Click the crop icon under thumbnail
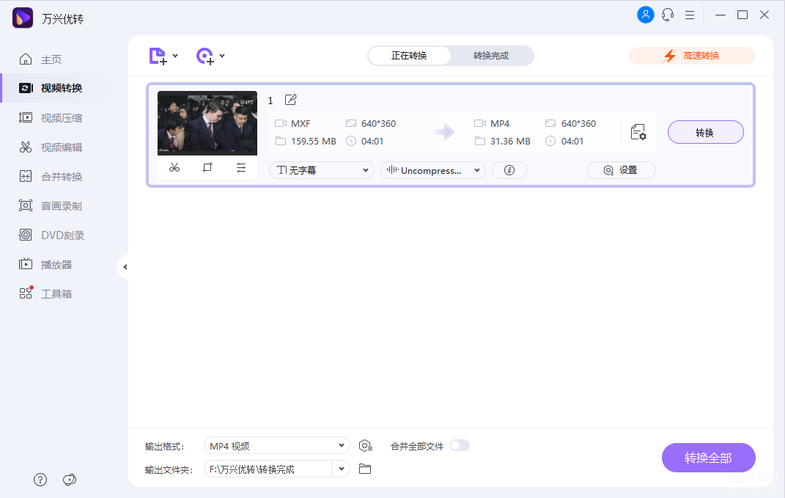This screenshot has width=785, height=498. pyautogui.click(x=207, y=167)
